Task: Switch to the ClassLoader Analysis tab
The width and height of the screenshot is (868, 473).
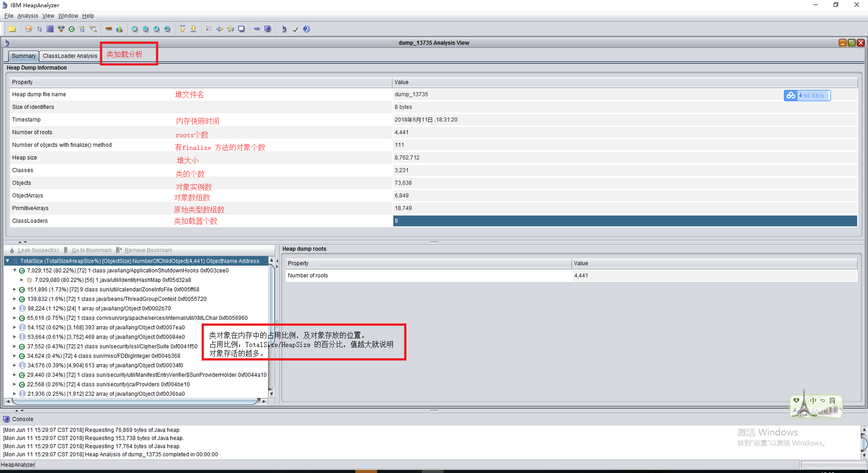Action: [x=70, y=56]
